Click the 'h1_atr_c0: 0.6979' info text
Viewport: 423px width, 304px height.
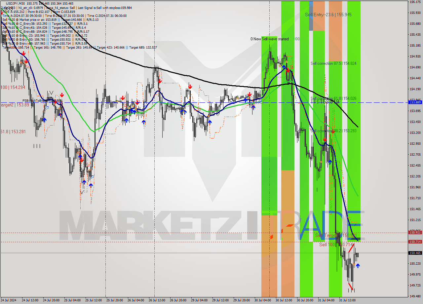coord(31,8)
